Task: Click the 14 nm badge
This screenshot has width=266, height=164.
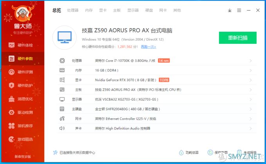Action: 164,61
